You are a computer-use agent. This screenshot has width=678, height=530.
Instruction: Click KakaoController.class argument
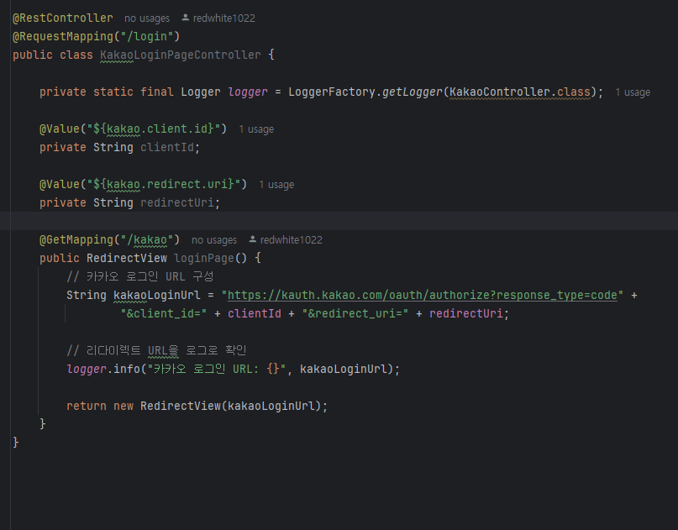coord(520,92)
